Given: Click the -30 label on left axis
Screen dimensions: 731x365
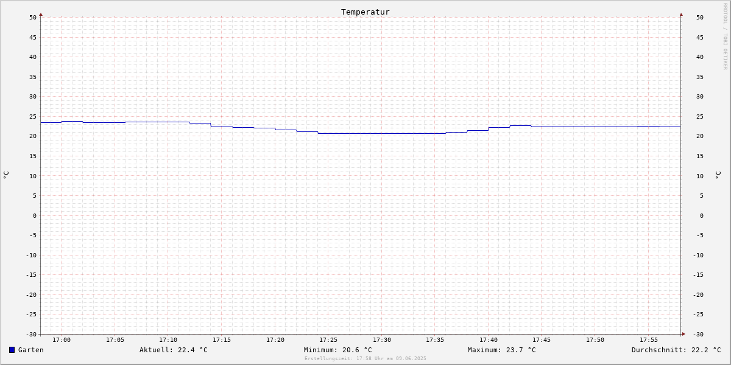Looking at the screenshot, I should point(31,334).
